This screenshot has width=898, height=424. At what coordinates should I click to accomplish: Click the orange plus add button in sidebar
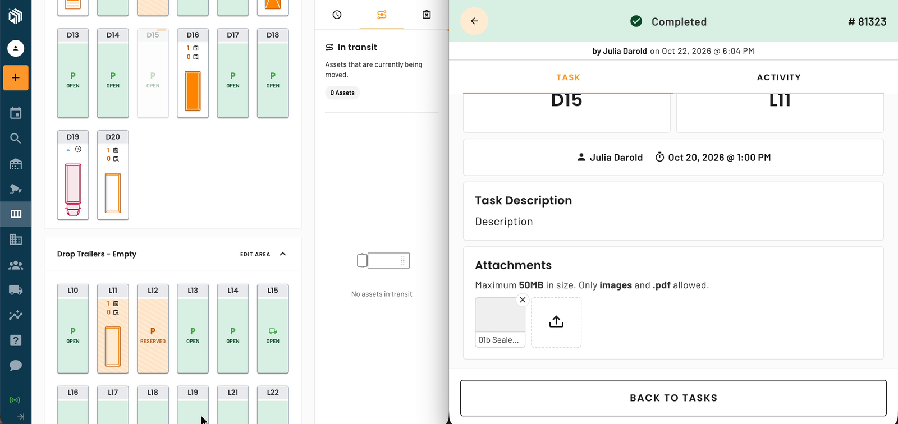coord(16,77)
